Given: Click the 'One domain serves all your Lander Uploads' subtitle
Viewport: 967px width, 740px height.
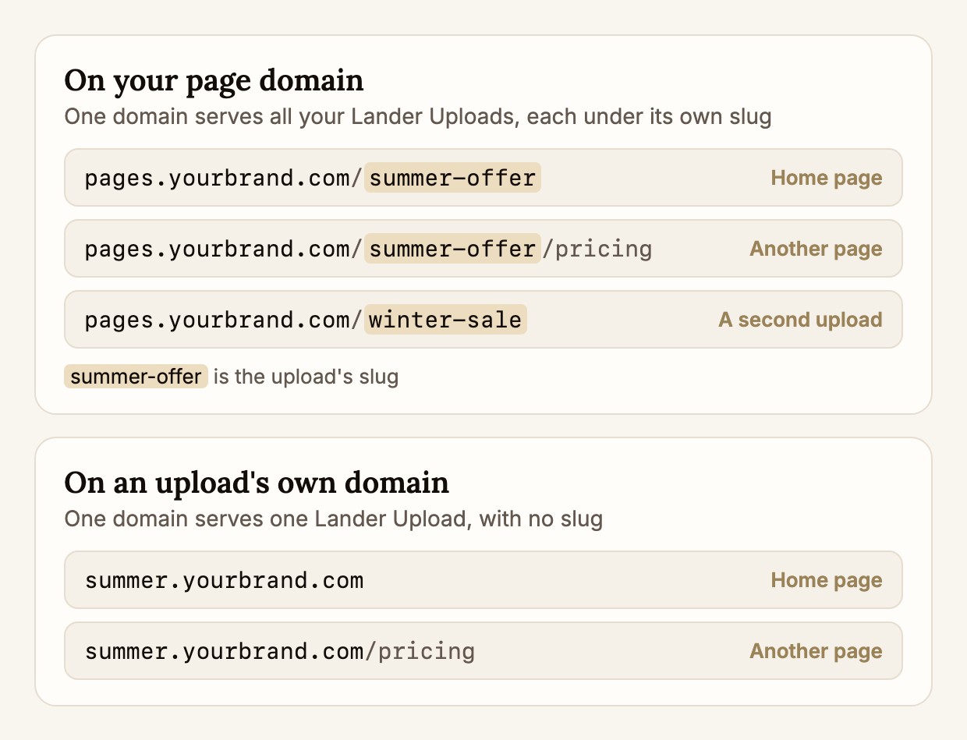Looking at the screenshot, I should (418, 117).
